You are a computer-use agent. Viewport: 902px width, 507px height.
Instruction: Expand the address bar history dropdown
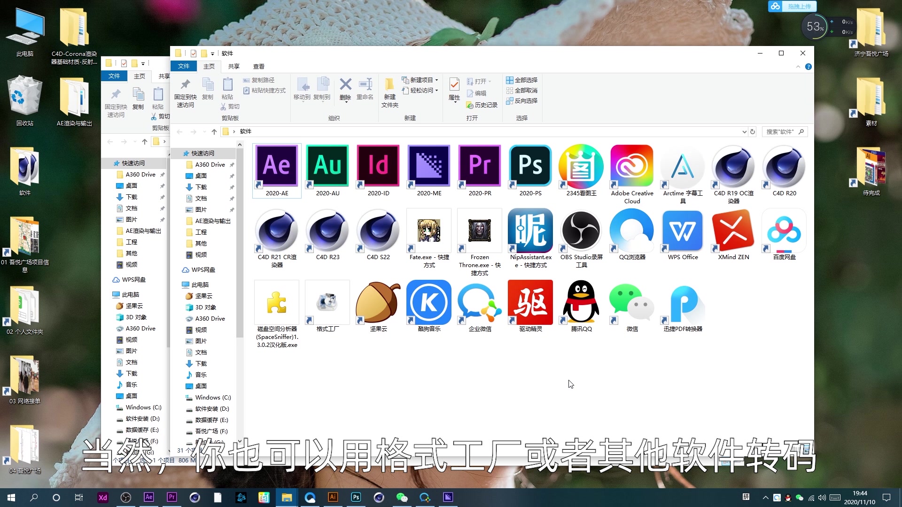[744, 132]
